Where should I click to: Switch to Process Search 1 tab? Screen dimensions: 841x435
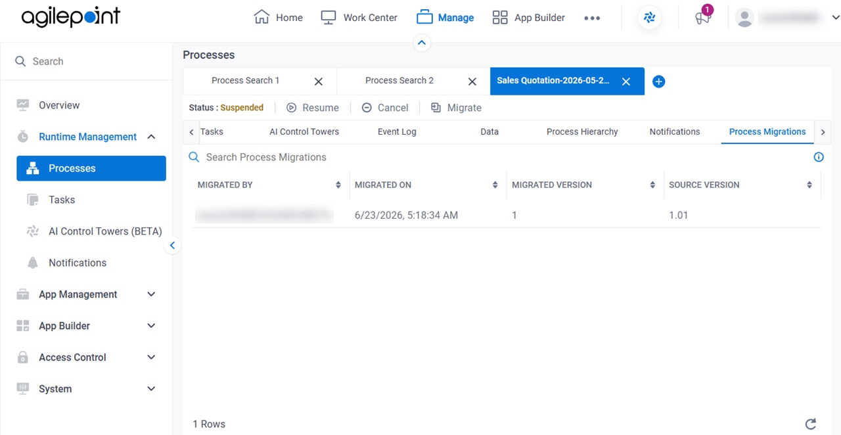coord(245,80)
